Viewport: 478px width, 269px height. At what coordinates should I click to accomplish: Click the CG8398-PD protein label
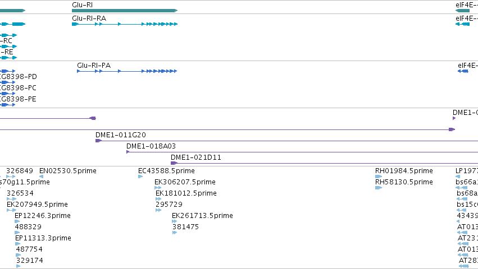[x=19, y=77]
